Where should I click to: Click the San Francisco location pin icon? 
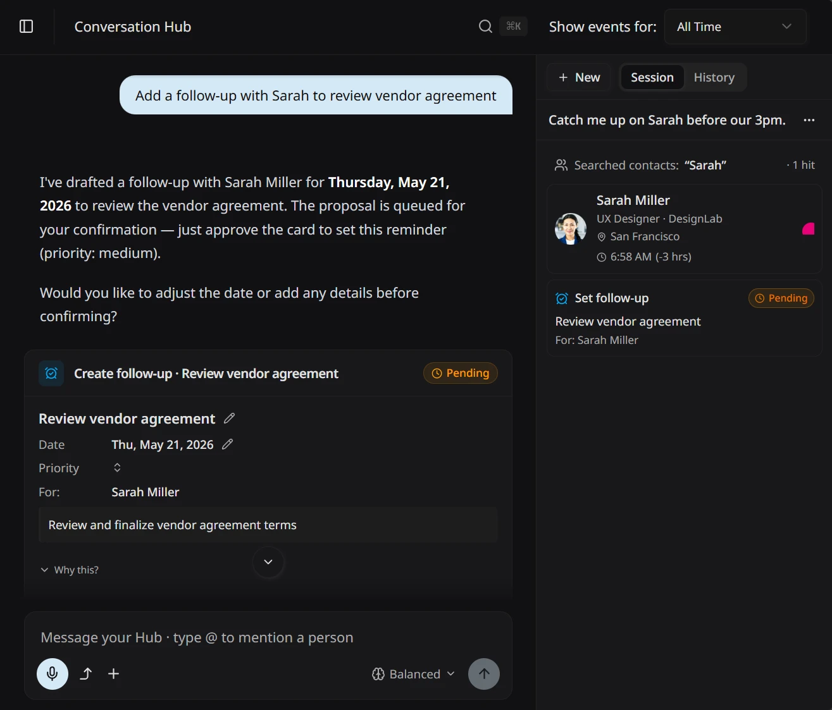602,237
